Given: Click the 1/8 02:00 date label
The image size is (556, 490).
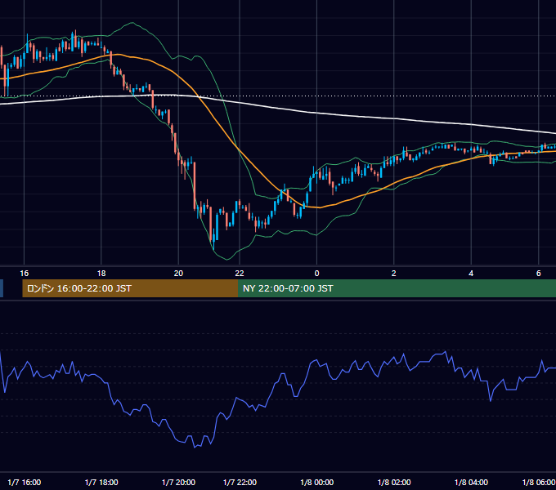Looking at the screenshot, I should click(x=394, y=482).
